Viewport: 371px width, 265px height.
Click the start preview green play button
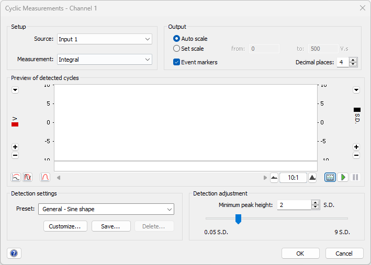click(x=343, y=177)
